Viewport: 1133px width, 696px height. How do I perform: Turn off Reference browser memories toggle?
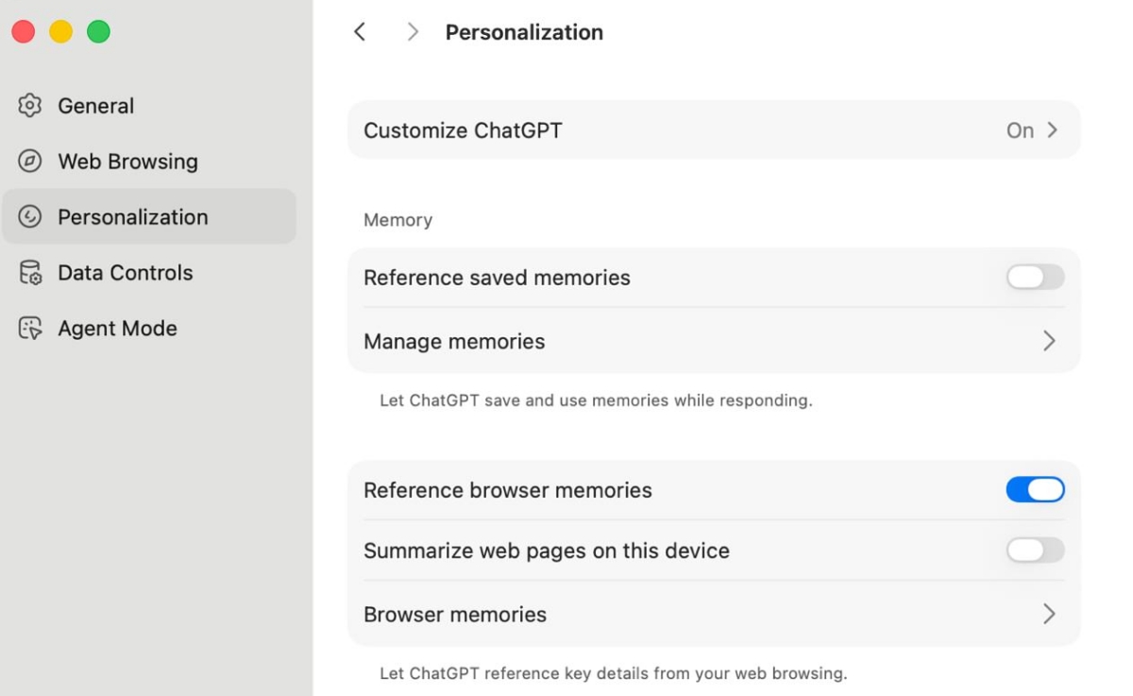(1035, 489)
